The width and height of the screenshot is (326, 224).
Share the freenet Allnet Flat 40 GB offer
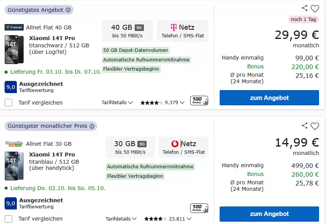[305, 8]
